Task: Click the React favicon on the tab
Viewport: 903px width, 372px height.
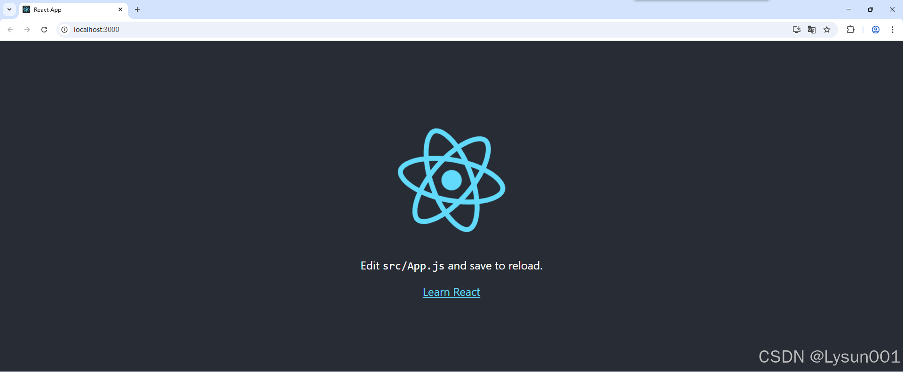Action: coord(26,9)
